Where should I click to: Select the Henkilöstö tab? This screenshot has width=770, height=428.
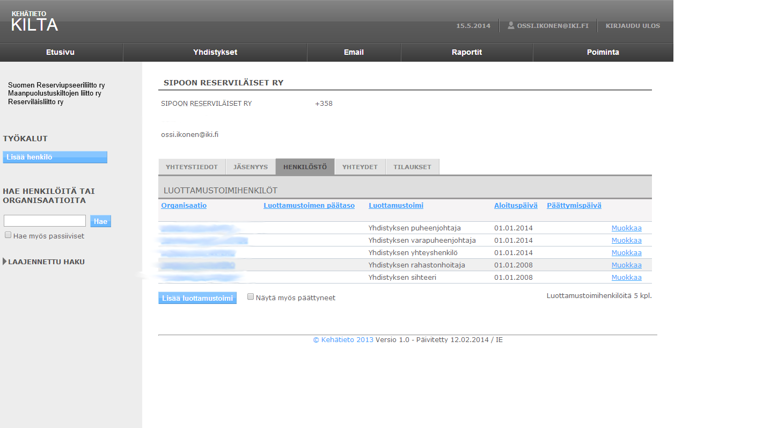[305, 167]
